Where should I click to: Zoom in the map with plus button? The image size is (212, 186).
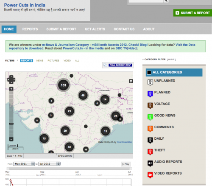[11, 89]
